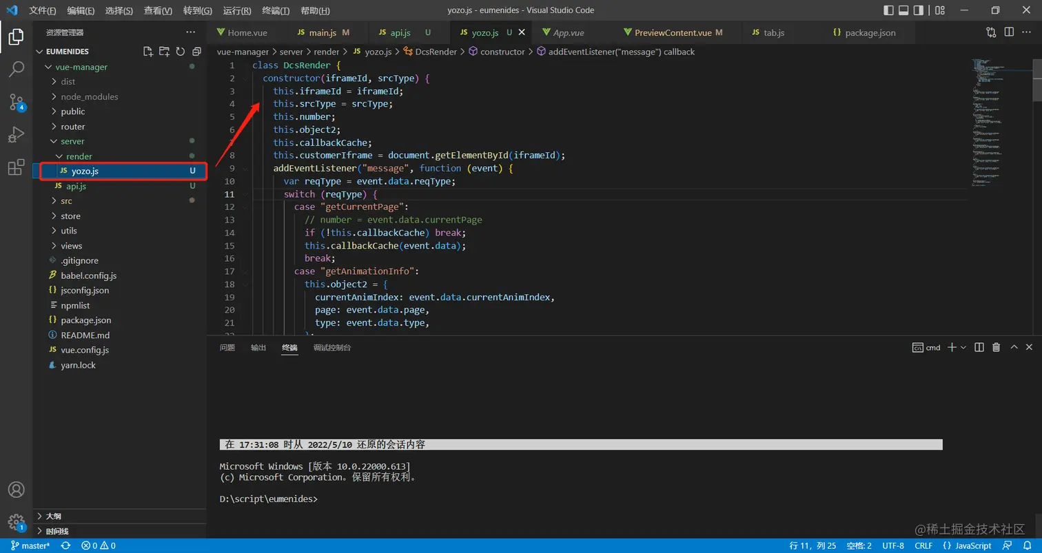Change the UTF-8 encoding
Viewport: 1042px width, 553px height.
(893, 546)
